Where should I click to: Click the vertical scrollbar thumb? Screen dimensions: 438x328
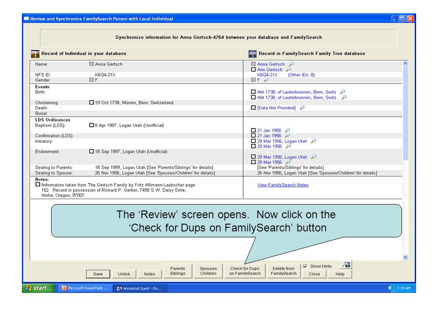pyautogui.click(x=405, y=113)
